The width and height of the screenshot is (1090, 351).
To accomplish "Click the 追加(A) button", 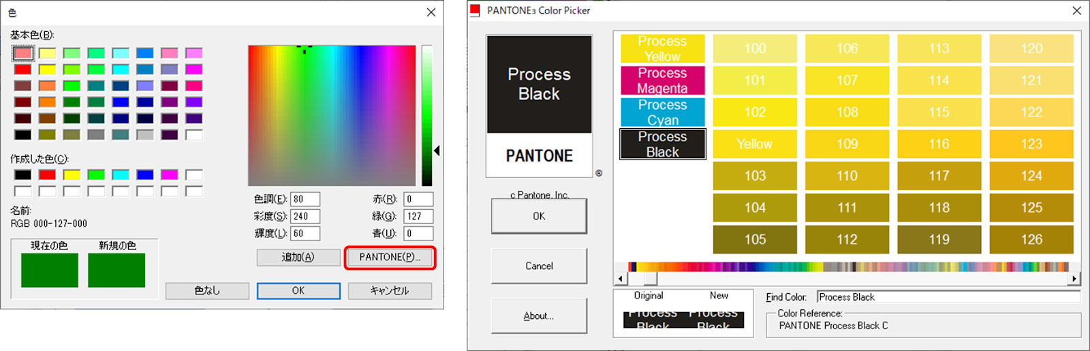I will pyautogui.click(x=298, y=258).
